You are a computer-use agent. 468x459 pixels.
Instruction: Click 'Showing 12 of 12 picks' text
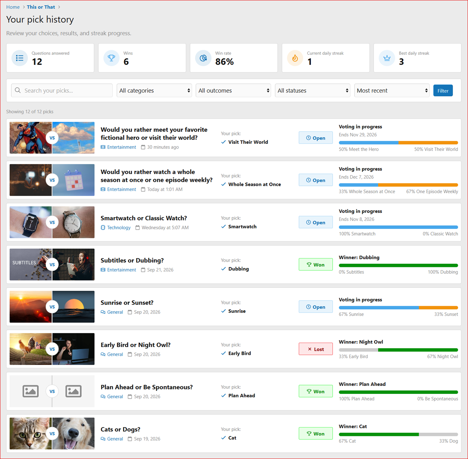click(x=30, y=112)
